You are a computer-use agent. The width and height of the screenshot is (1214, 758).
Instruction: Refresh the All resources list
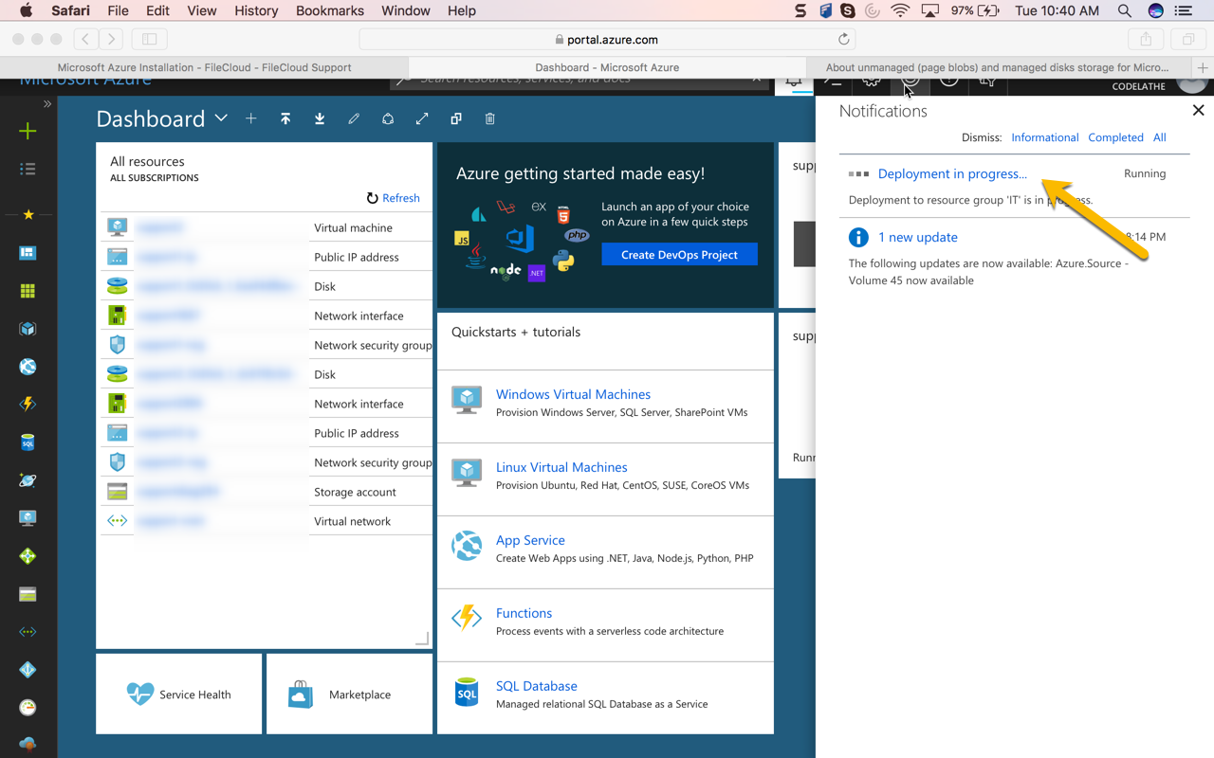[x=393, y=198]
